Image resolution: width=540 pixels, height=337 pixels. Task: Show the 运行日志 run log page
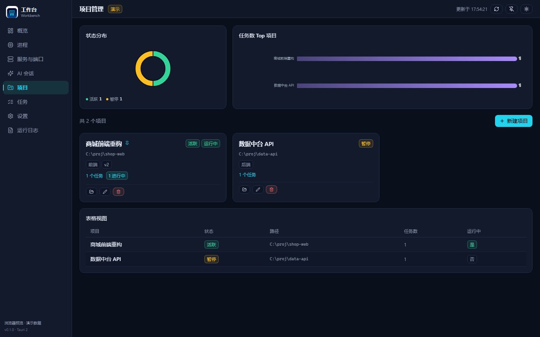pyautogui.click(x=36, y=130)
